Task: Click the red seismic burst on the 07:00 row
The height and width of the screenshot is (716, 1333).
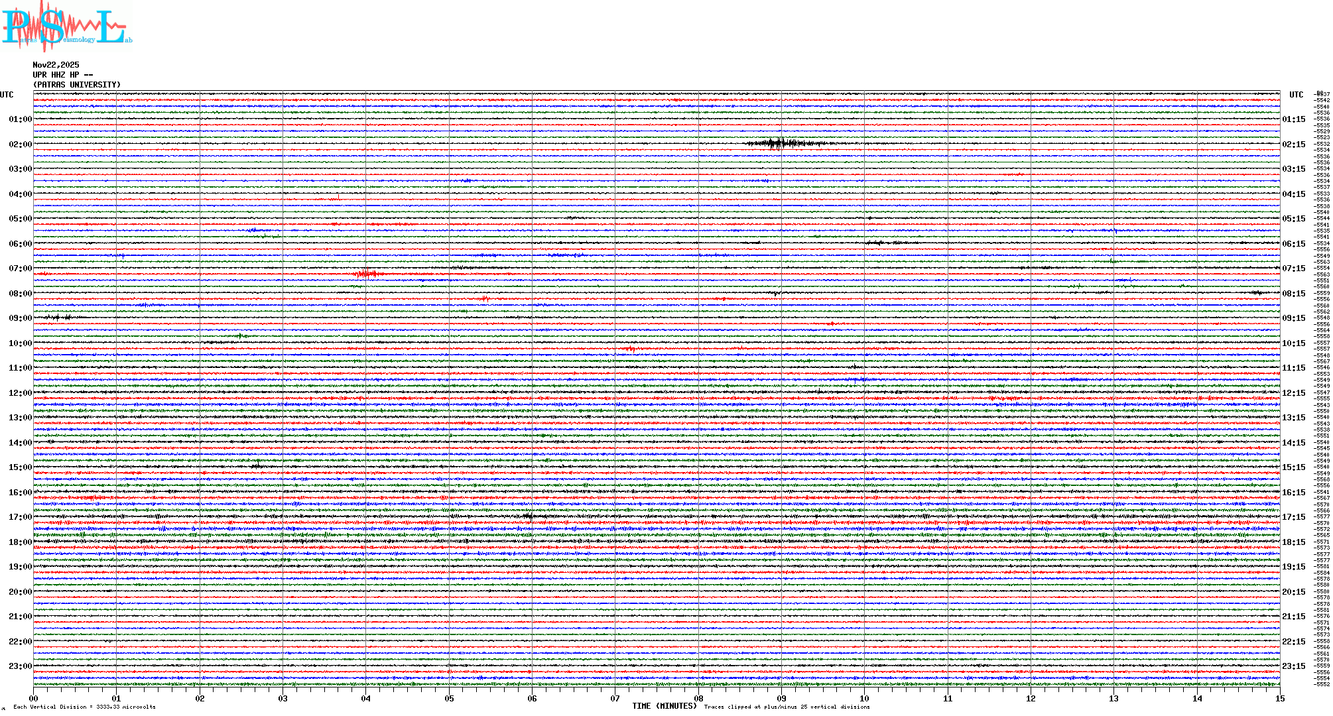Action: [x=367, y=274]
